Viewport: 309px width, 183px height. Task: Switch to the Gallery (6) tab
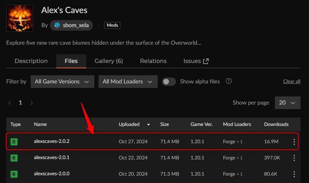pos(108,61)
